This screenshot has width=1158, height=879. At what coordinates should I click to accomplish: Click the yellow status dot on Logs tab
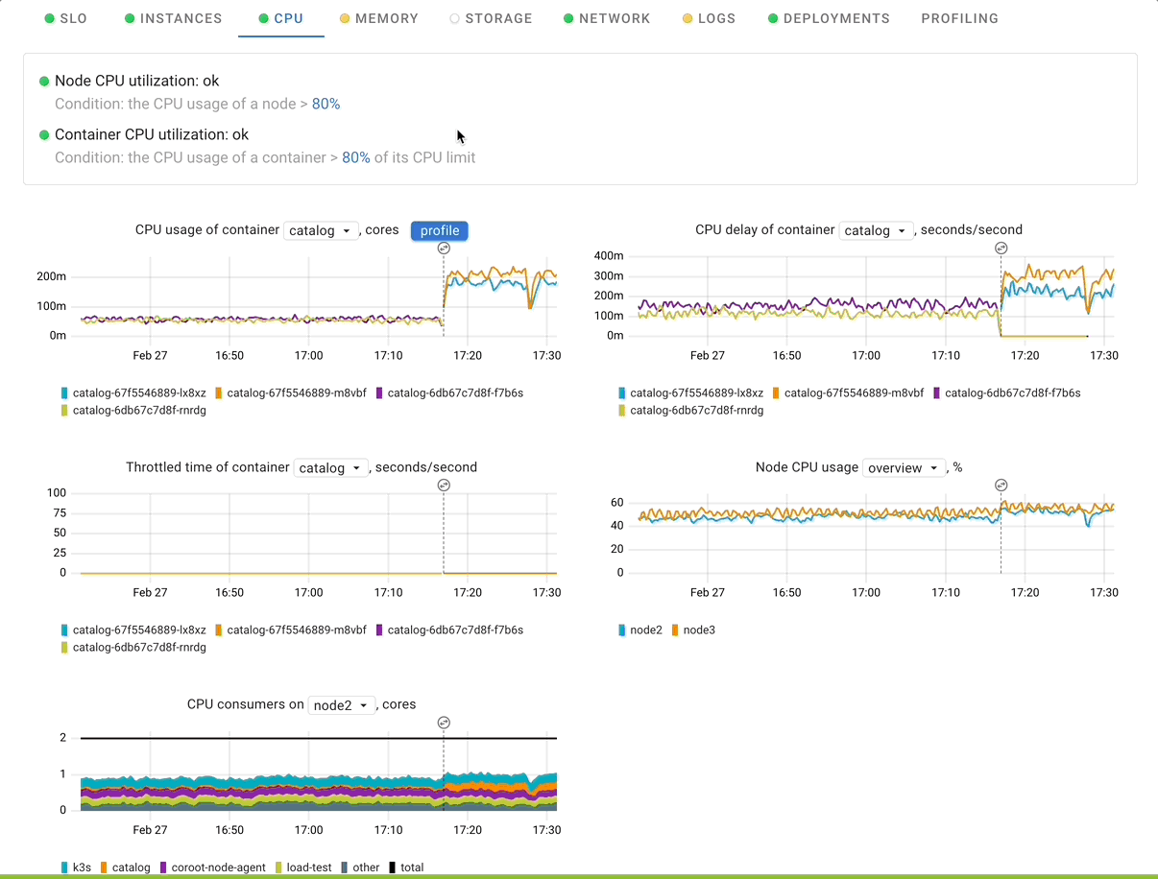[688, 18]
